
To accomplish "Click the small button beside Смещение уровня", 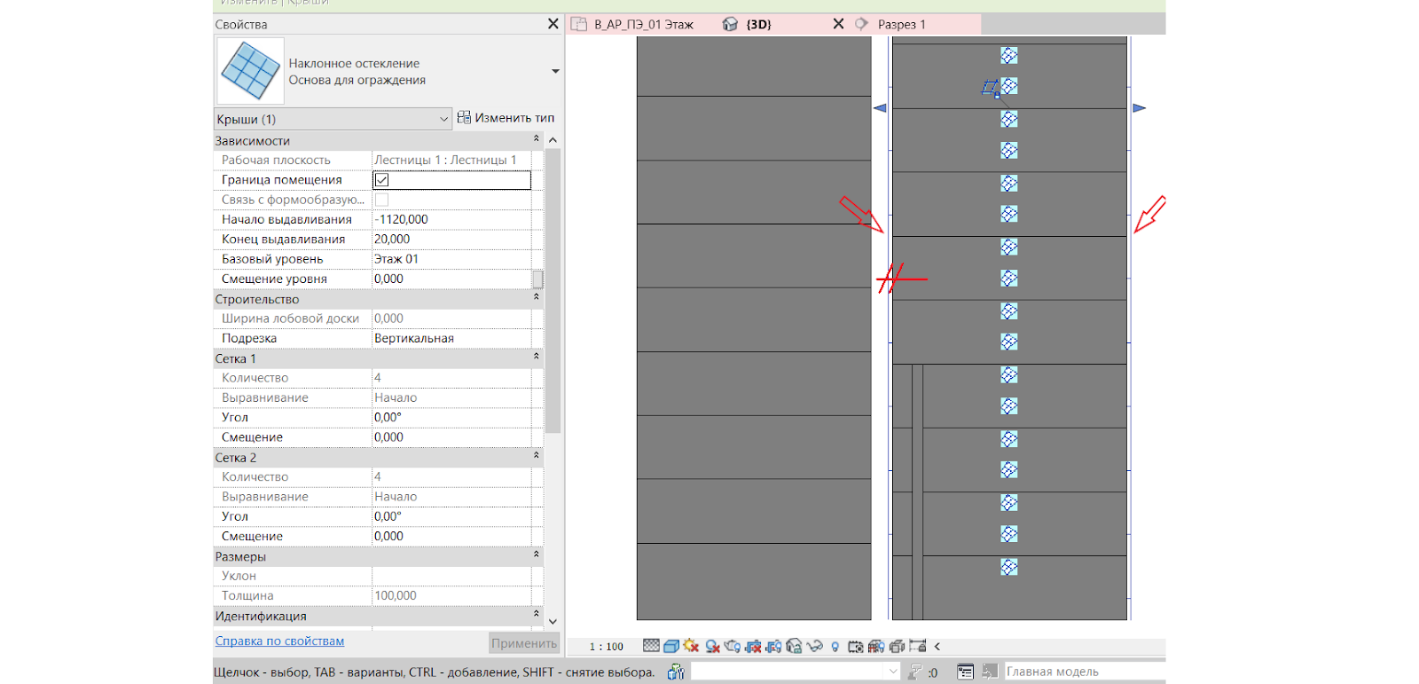I will [537, 279].
